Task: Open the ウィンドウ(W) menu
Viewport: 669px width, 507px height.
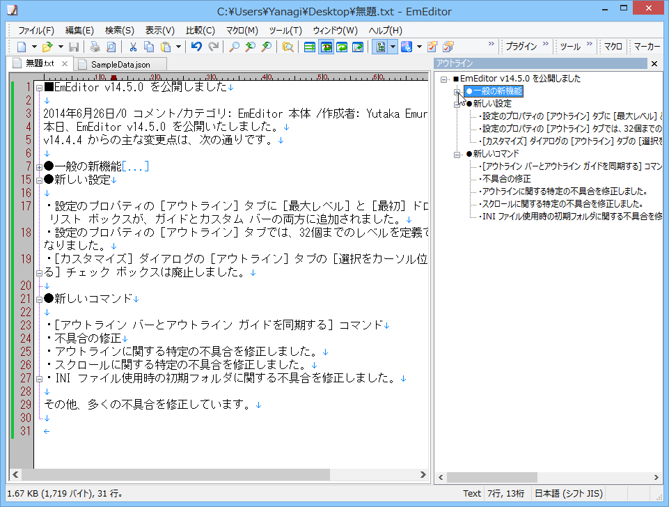Action: [335, 31]
